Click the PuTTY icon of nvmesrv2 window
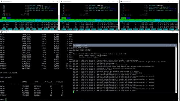This screenshot has height=101, width=180. tap(61, 1)
